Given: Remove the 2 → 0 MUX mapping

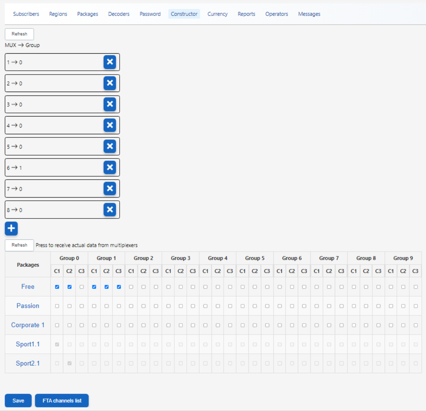Looking at the screenshot, I should click(110, 83).
